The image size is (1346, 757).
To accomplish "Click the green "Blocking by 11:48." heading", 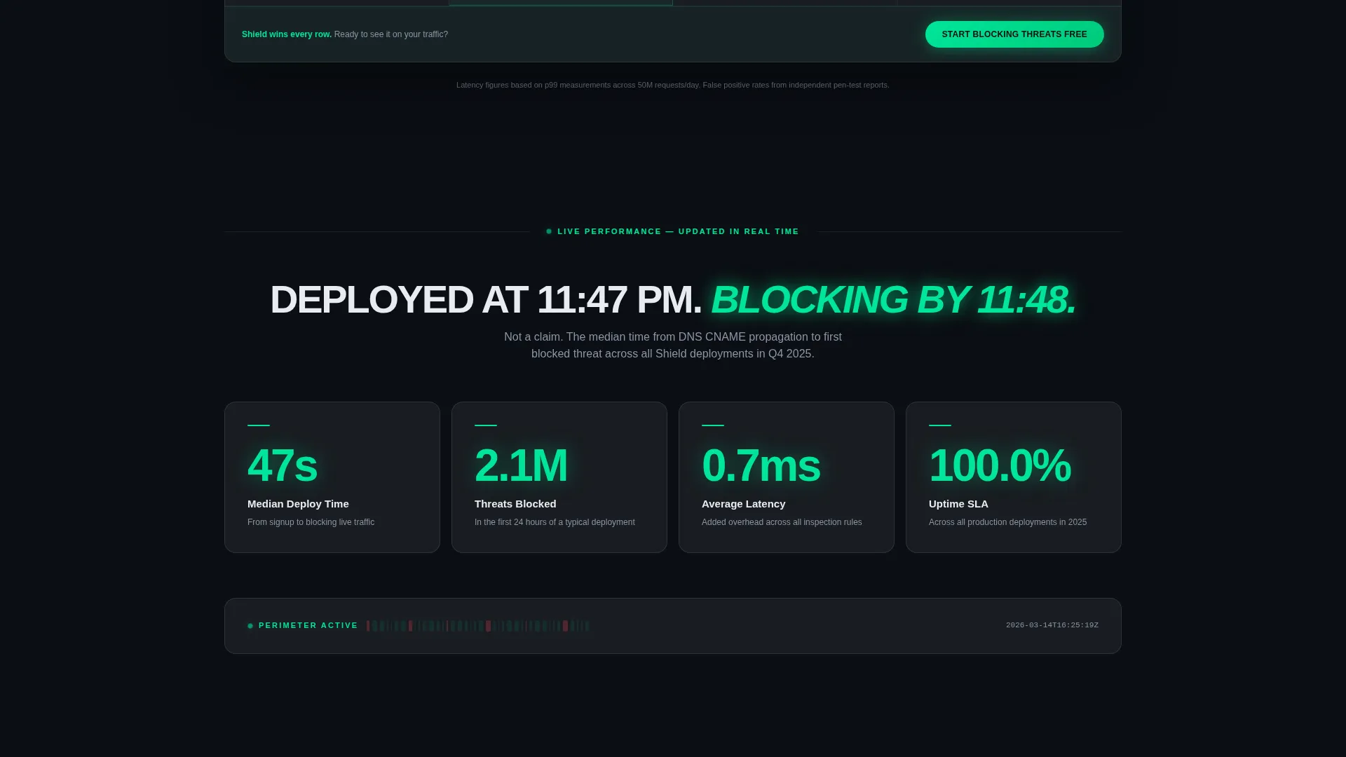I will 893,299.
